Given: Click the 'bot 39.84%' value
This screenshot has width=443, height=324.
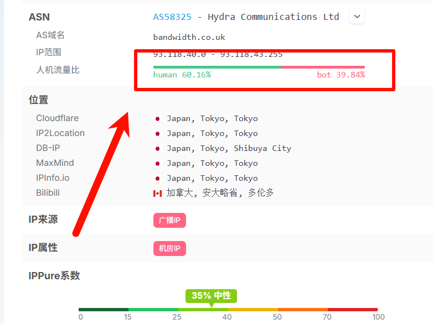Looking at the screenshot, I should [341, 75].
